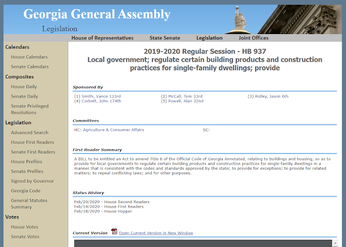Screen dimensions: 346x247
Task: Open House First Readers sidebar link
Action: pos(32,142)
